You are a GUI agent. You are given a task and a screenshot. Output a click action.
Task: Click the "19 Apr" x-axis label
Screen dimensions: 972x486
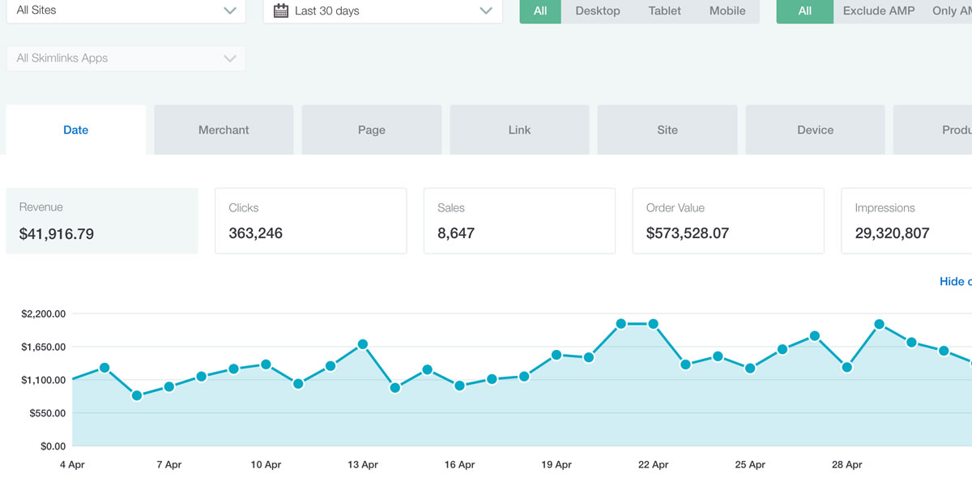(x=556, y=465)
